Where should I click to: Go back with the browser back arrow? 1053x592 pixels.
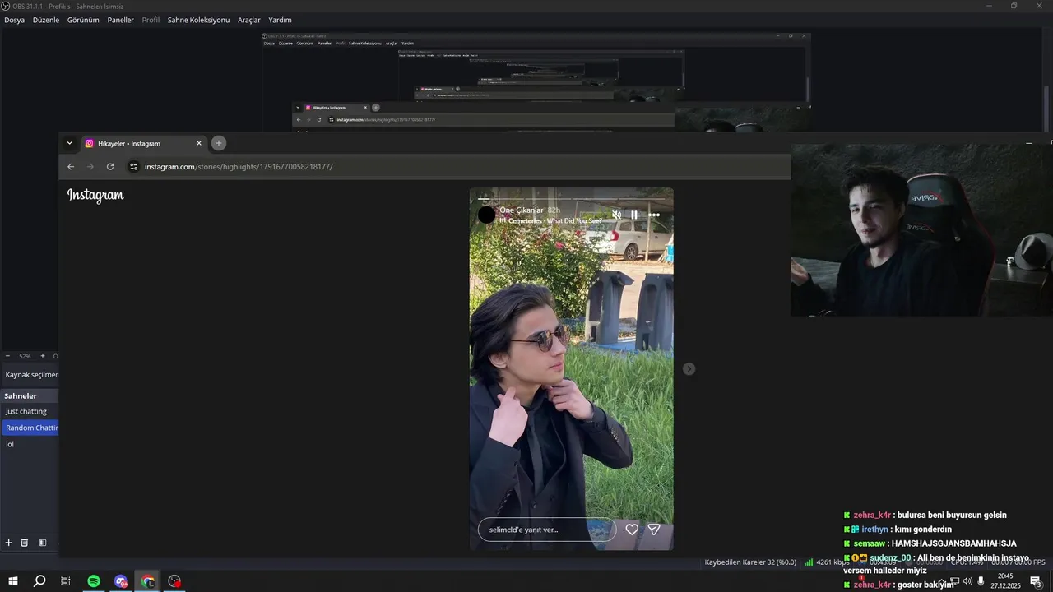coord(71,167)
